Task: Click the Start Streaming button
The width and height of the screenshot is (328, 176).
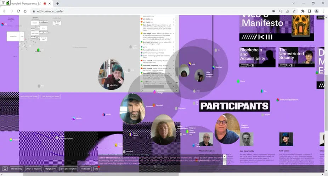Action: coord(16,169)
